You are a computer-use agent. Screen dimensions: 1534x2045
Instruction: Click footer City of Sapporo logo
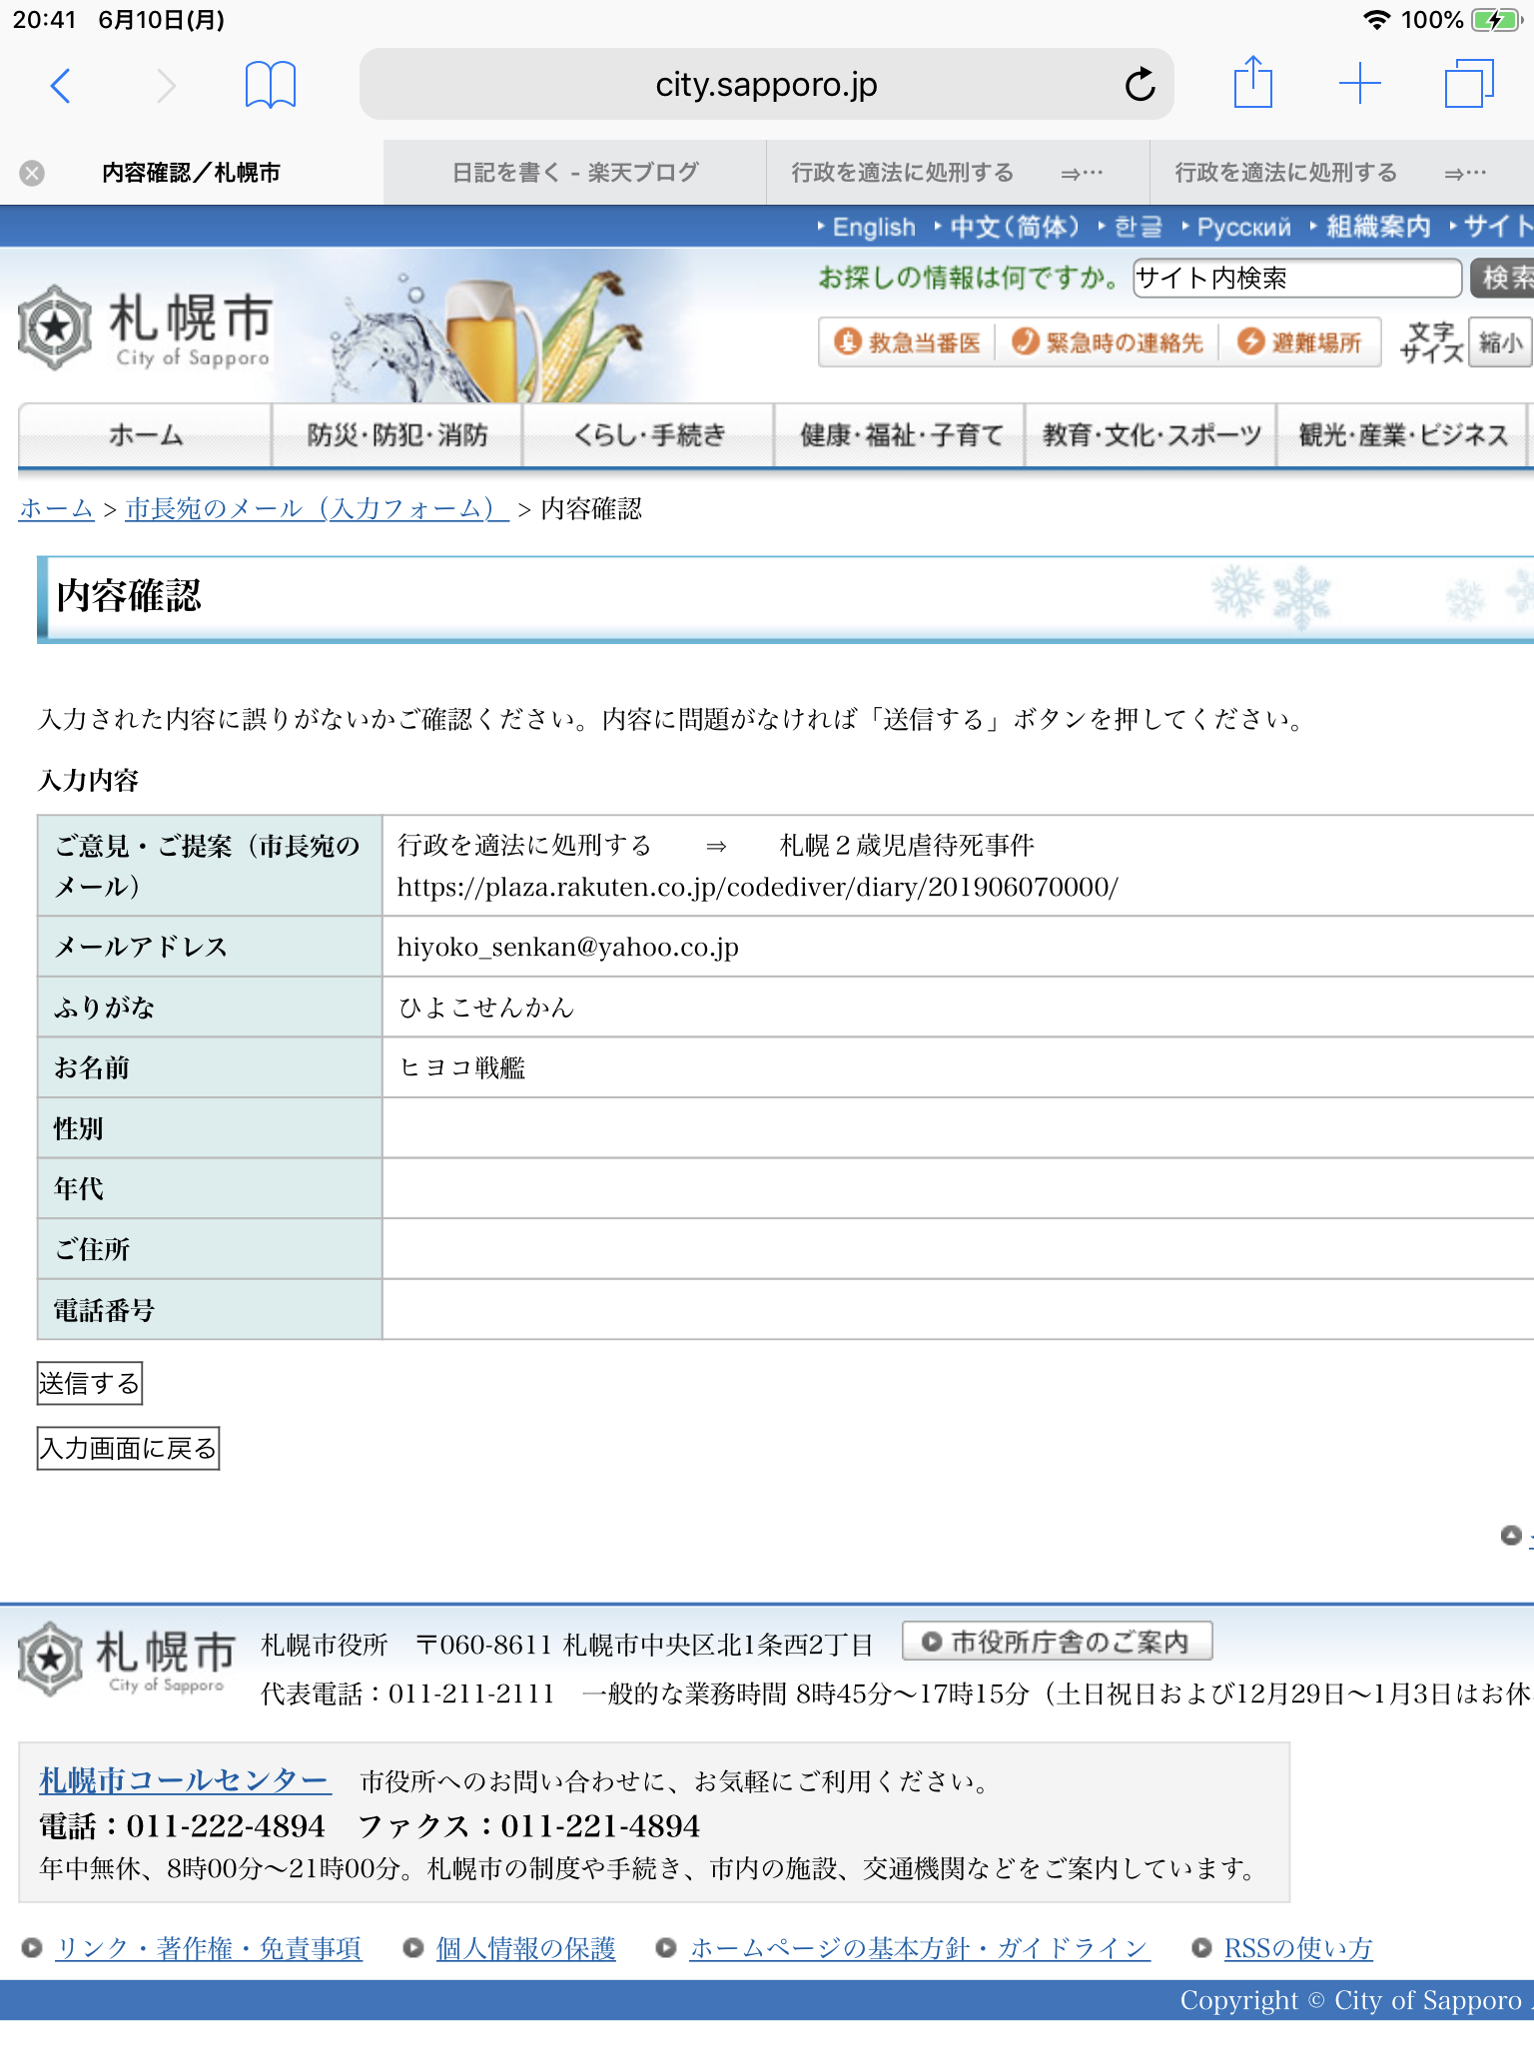point(127,1660)
